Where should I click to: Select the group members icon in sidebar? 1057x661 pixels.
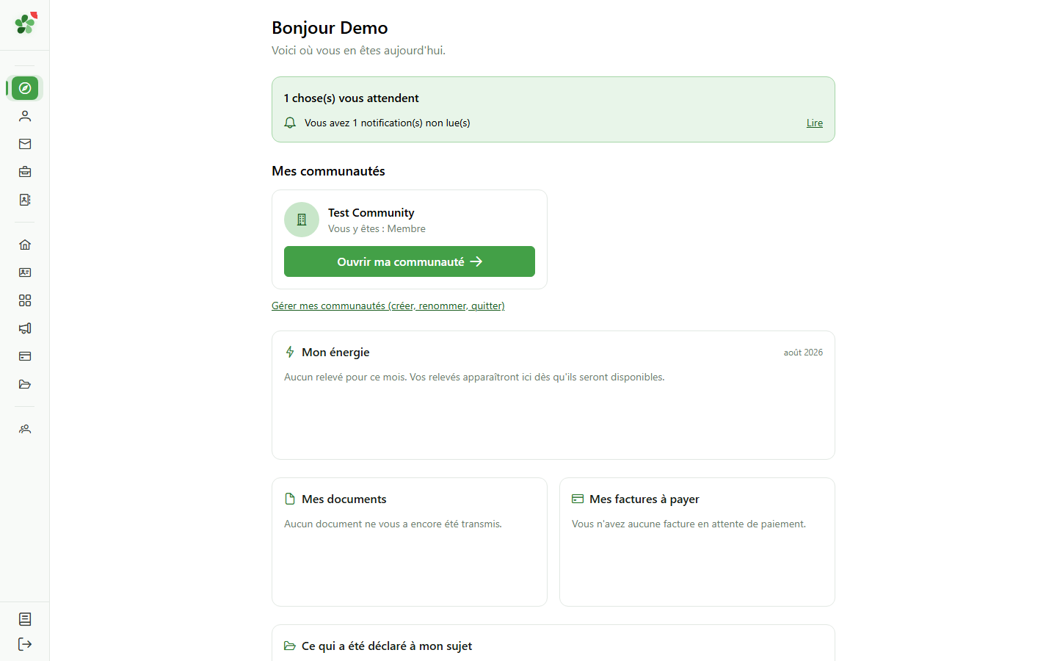point(25,429)
